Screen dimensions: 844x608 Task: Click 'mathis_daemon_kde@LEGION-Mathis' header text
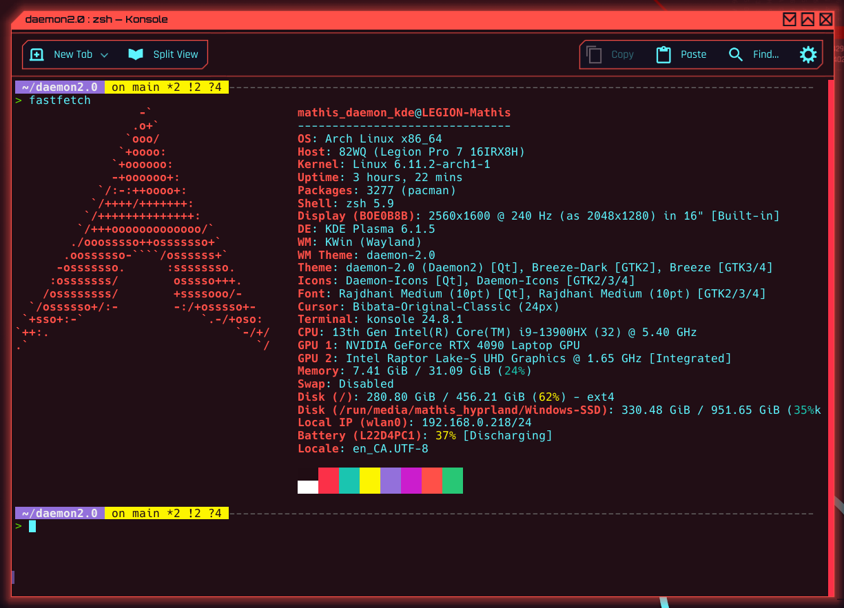tap(404, 113)
